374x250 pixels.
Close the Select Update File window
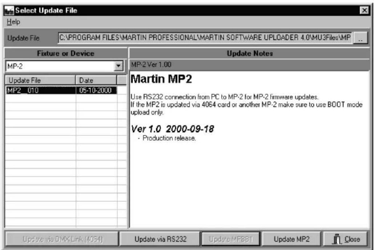365,11
